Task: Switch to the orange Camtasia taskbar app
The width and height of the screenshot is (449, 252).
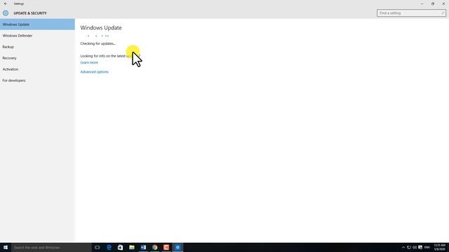Action: click(166, 247)
